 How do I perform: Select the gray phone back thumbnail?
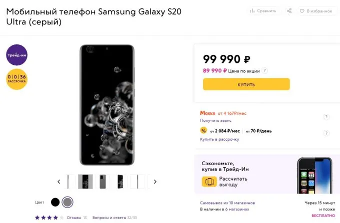click(102, 182)
